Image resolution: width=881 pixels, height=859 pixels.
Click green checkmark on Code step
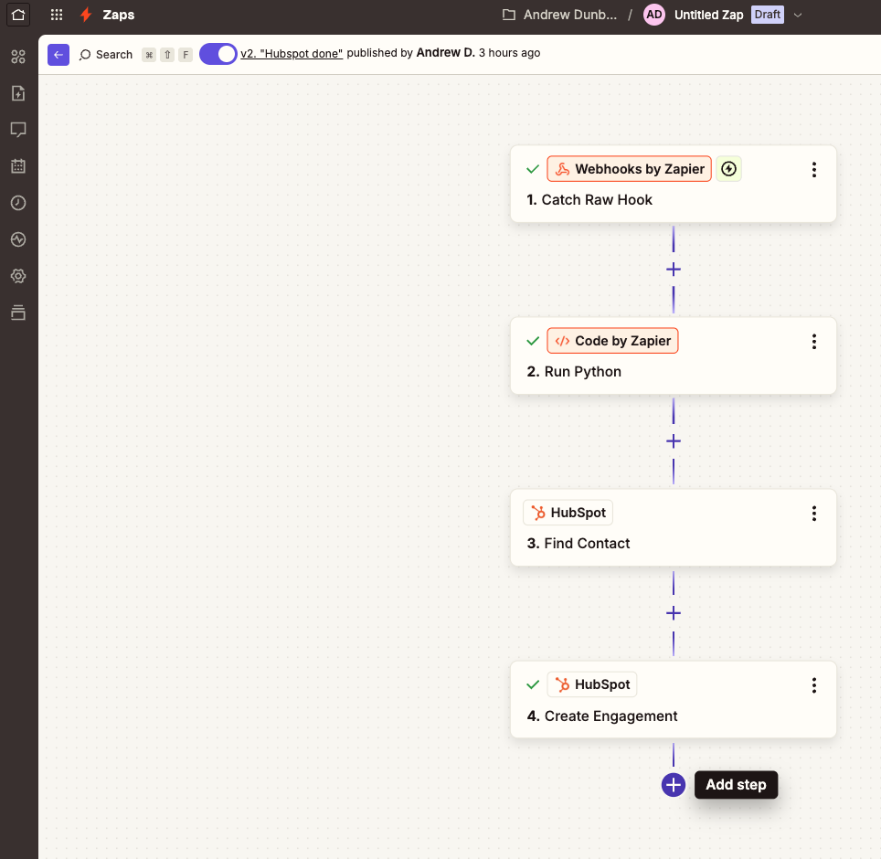533,341
